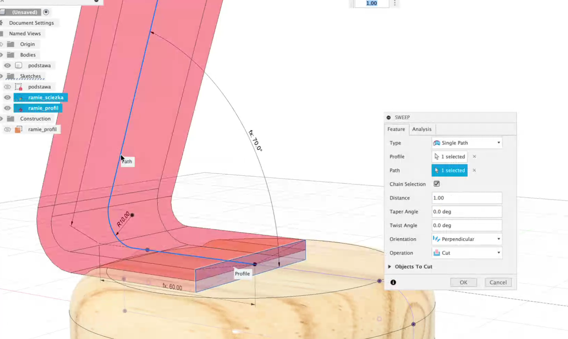Open the Type dropdown showing Single Path
Image resolution: width=568 pixels, height=339 pixels.
tap(467, 143)
